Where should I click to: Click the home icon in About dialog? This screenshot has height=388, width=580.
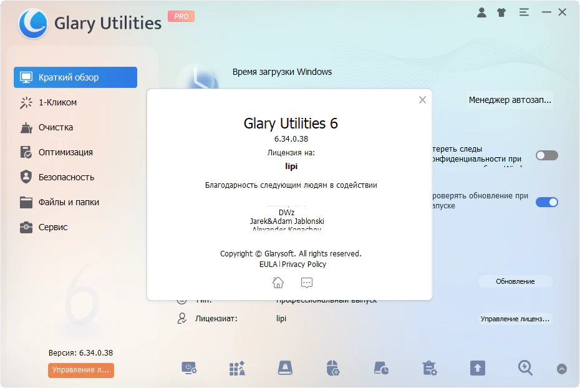click(x=278, y=283)
